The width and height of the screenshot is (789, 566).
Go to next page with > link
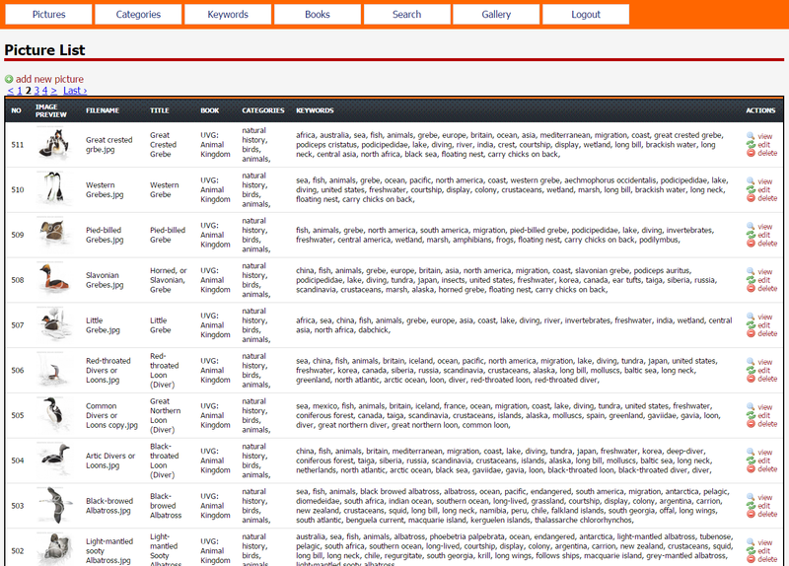tap(54, 91)
